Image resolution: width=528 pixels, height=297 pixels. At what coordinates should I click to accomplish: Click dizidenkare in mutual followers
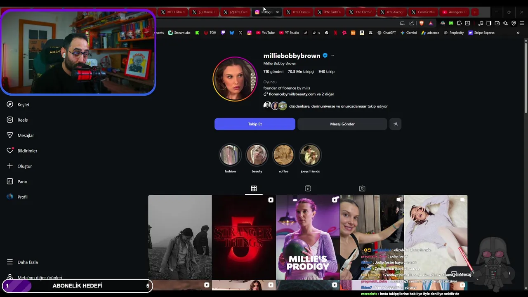[299, 106]
